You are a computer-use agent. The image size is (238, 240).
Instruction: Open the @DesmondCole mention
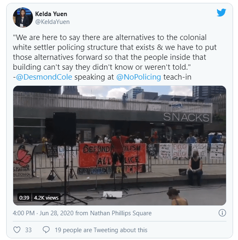[x=44, y=77]
